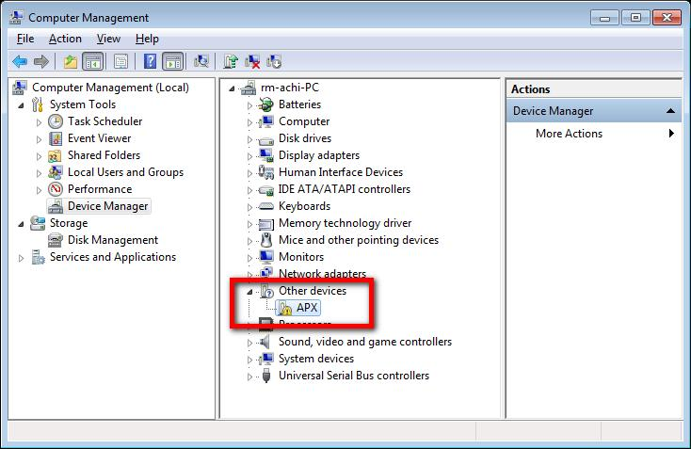Collapse Device Manager section in Actions pane
The image size is (691, 449).
coord(670,111)
